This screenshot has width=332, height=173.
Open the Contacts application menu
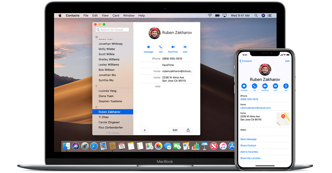point(73,15)
